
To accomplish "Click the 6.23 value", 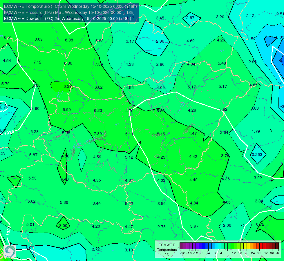I will [x=98, y=110].
